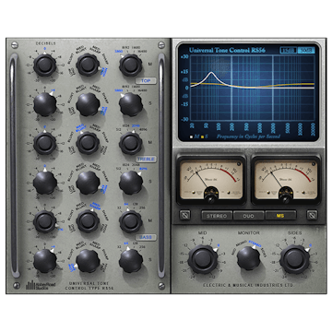Click the 'MID' trim label
Viewport: 332px width, 332px height.
(202, 232)
